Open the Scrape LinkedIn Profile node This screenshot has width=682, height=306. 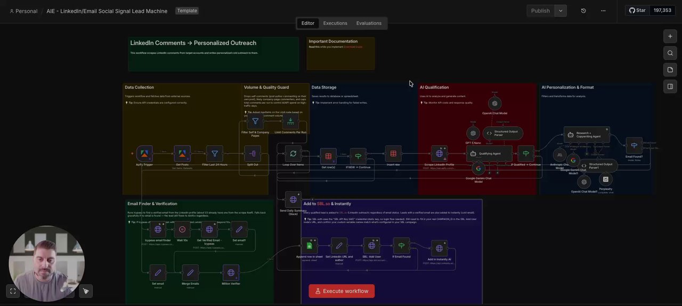click(x=439, y=154)
